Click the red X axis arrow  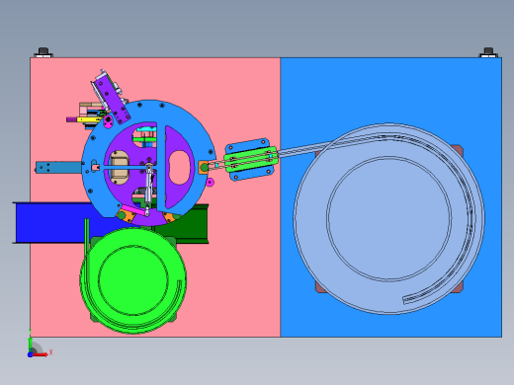pos(41,354)
